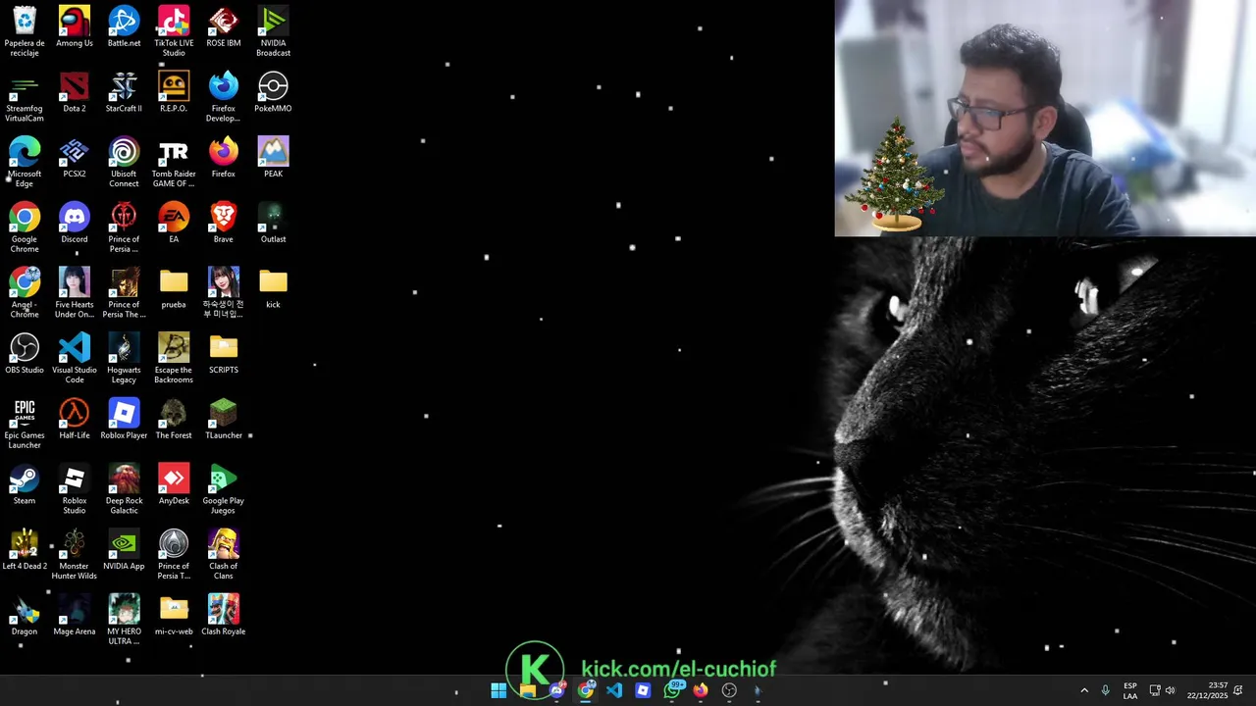The height and width of the screenshot is (706, 1256).
Task: Click the Dragon desktop shortcut
Action: point(25,615)
